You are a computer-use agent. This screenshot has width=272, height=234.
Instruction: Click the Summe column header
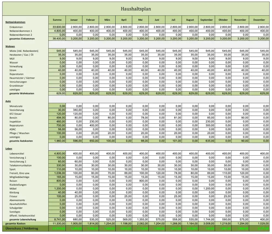(57, 20)
